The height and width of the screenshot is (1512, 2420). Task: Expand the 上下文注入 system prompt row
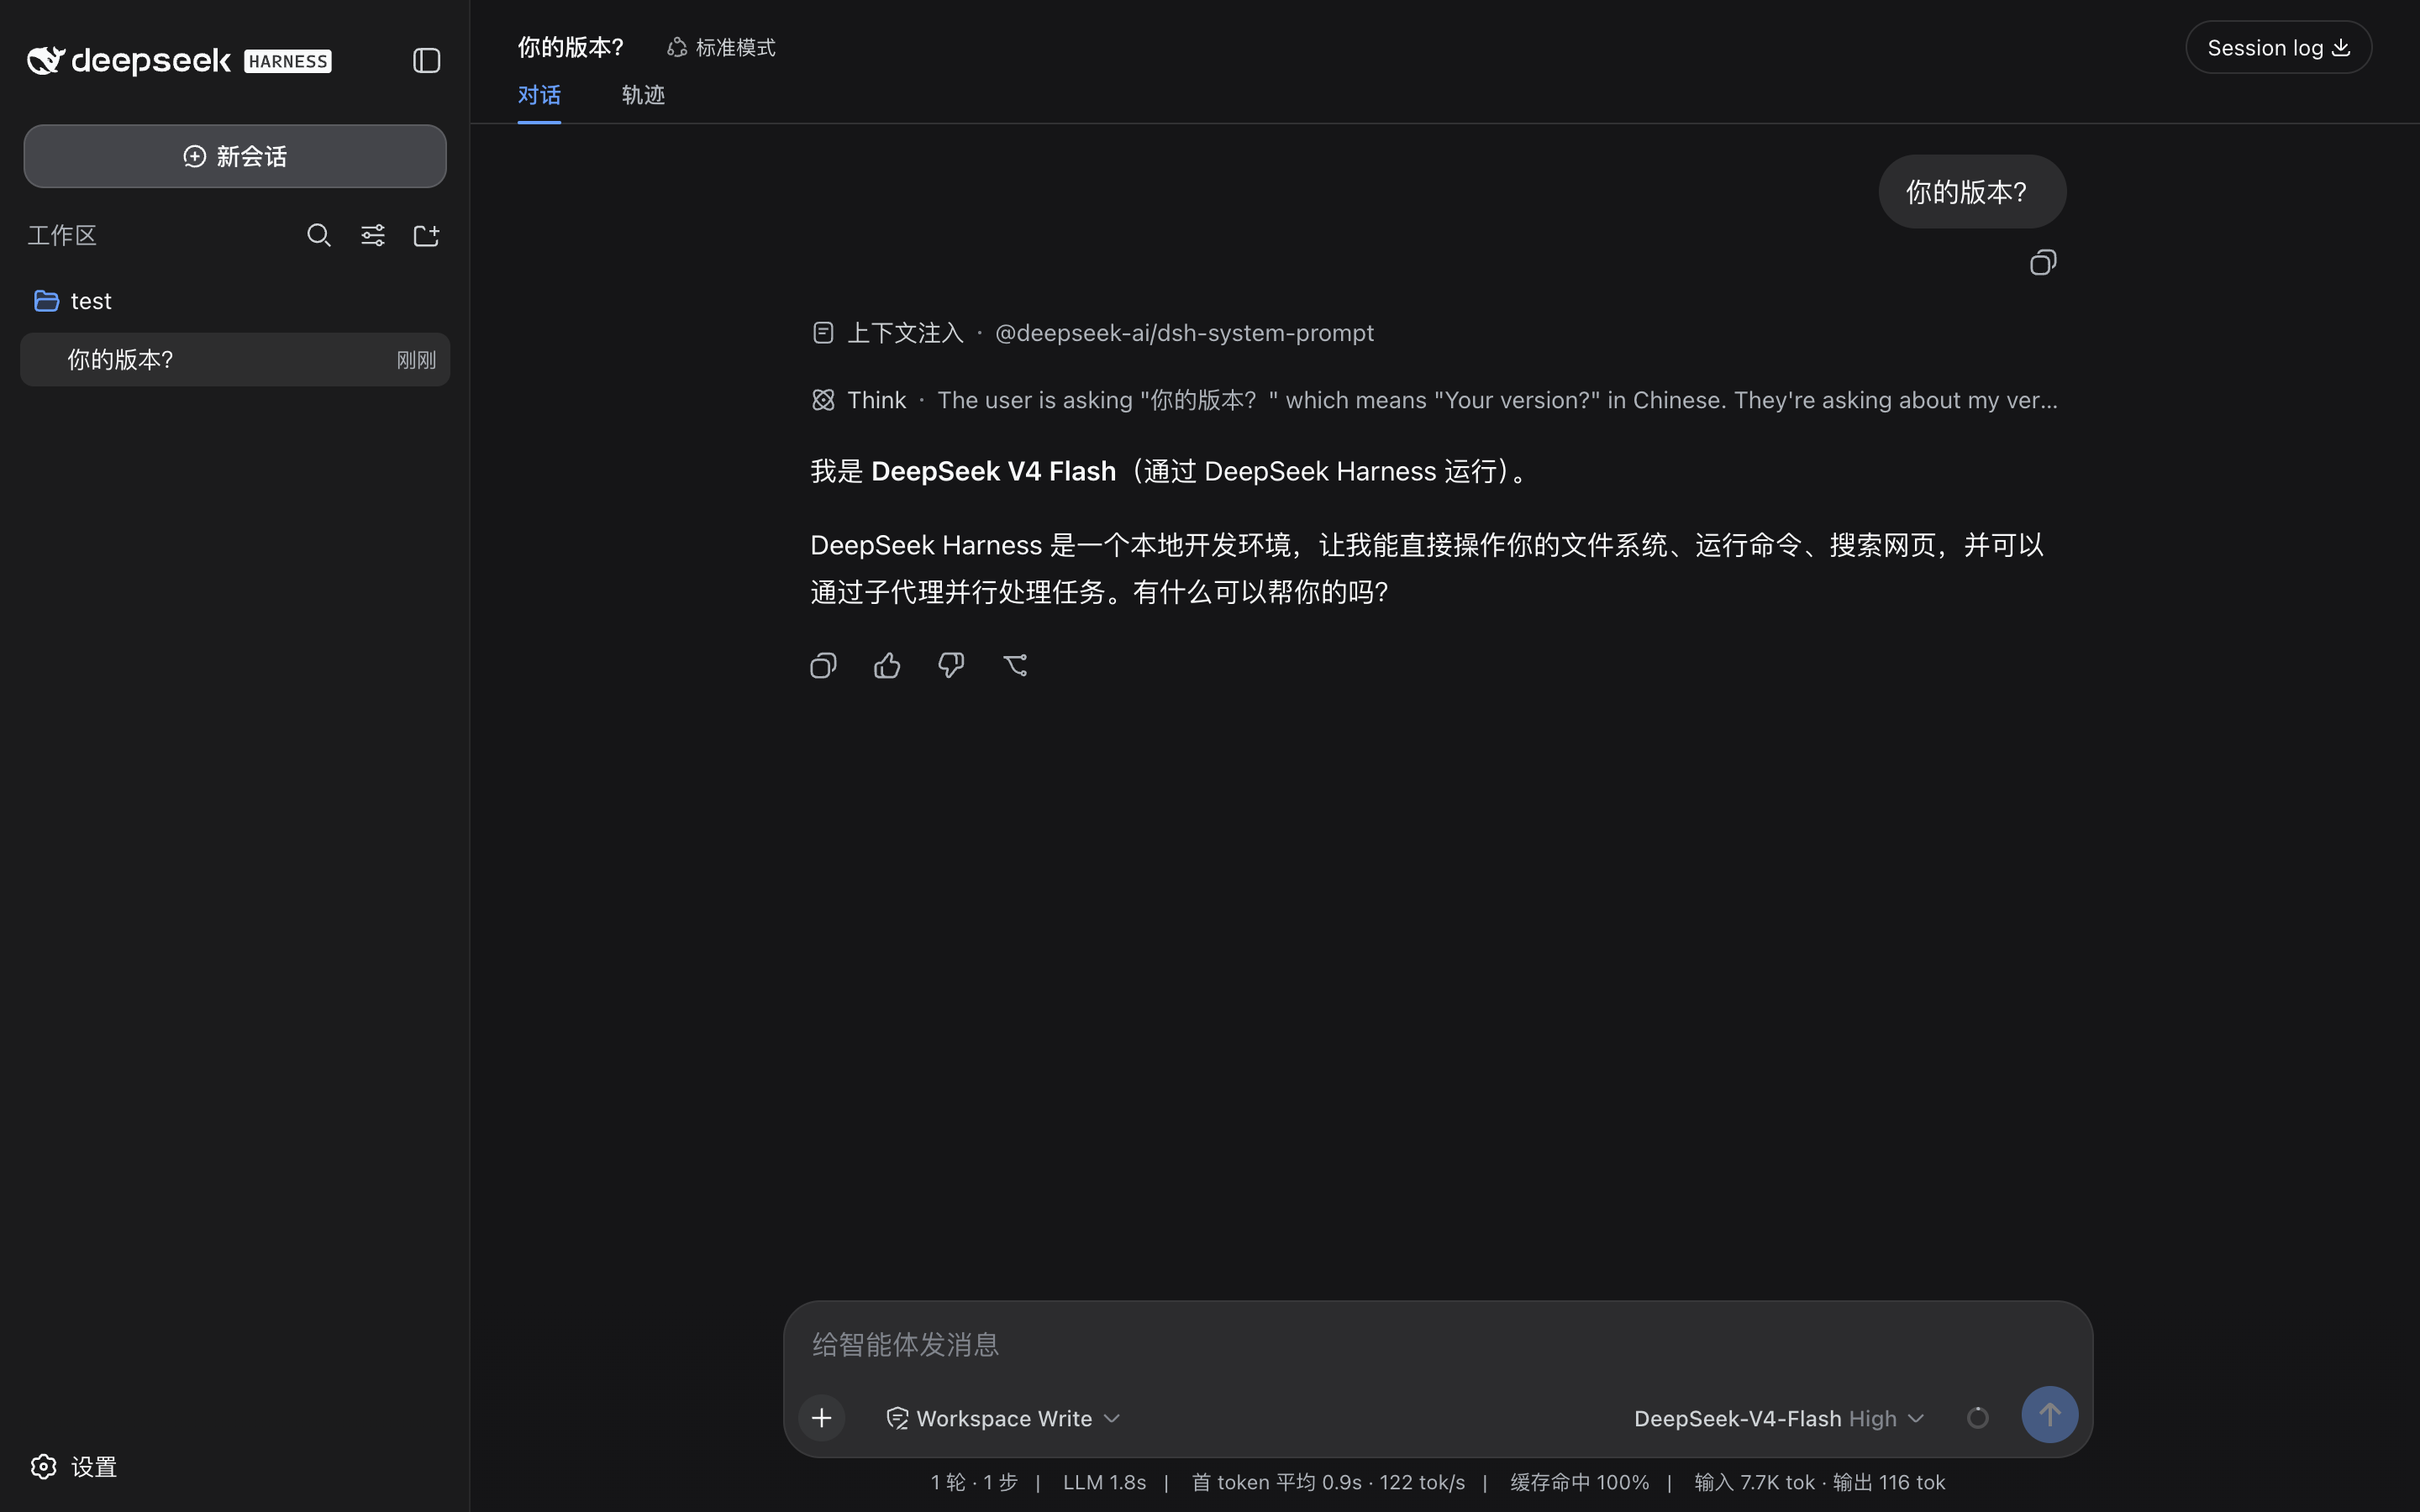1093,332
